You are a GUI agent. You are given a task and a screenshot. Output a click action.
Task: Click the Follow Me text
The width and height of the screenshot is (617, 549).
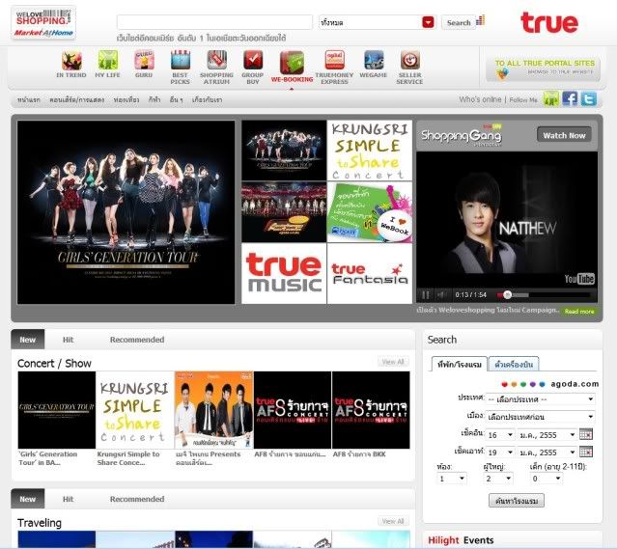click(x=523, y=100)
